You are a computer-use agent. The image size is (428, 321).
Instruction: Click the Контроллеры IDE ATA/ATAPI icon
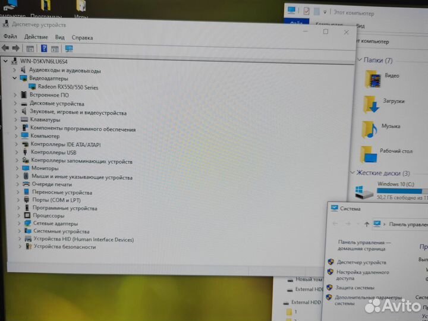click(26, 144)
